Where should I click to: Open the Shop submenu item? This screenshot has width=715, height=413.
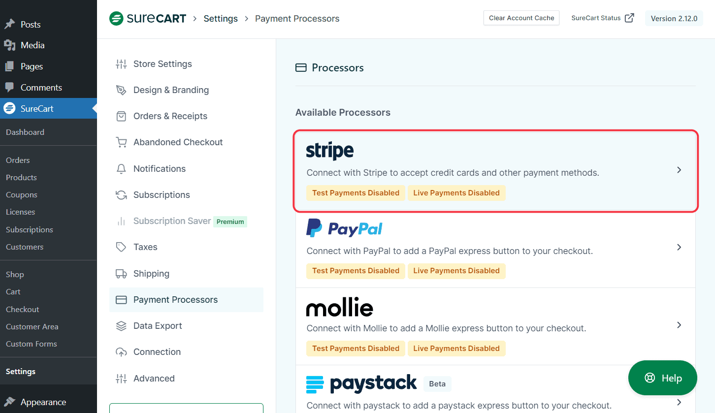[15, 275]
